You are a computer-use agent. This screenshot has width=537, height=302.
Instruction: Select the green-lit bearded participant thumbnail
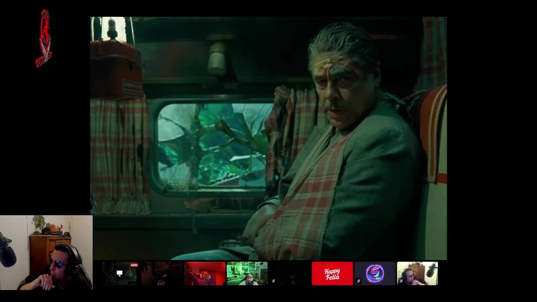click(247, 273)
